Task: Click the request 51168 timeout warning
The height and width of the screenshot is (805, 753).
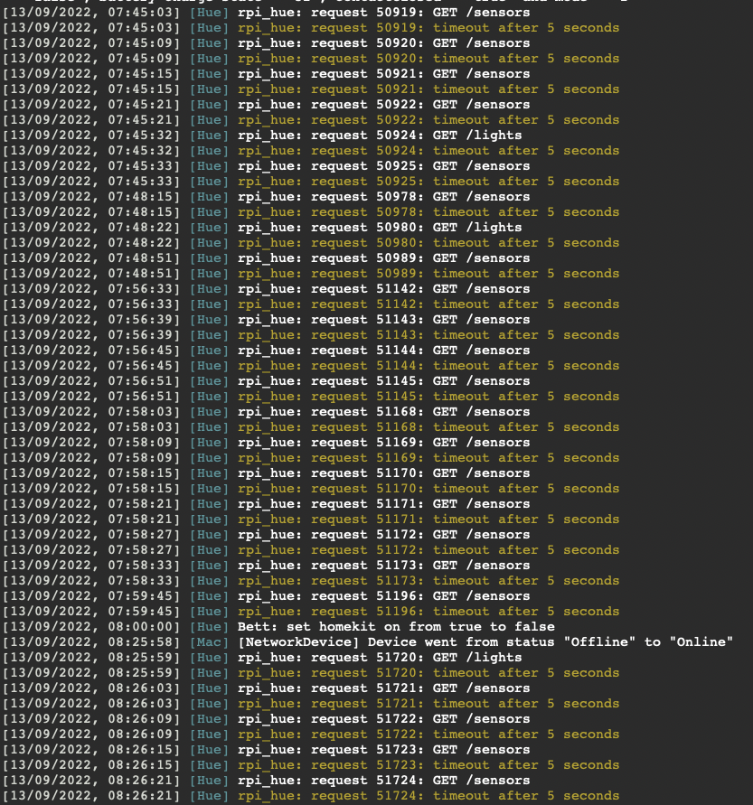Action: pyautogui.click(x=428, y=426)
